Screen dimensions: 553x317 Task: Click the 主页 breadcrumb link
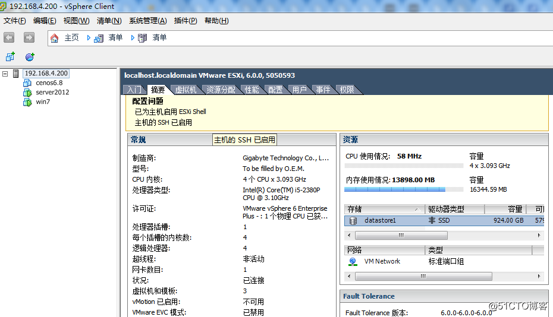71,38
